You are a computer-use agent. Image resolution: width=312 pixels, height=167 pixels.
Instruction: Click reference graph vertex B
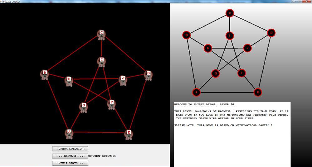point(187,35)
